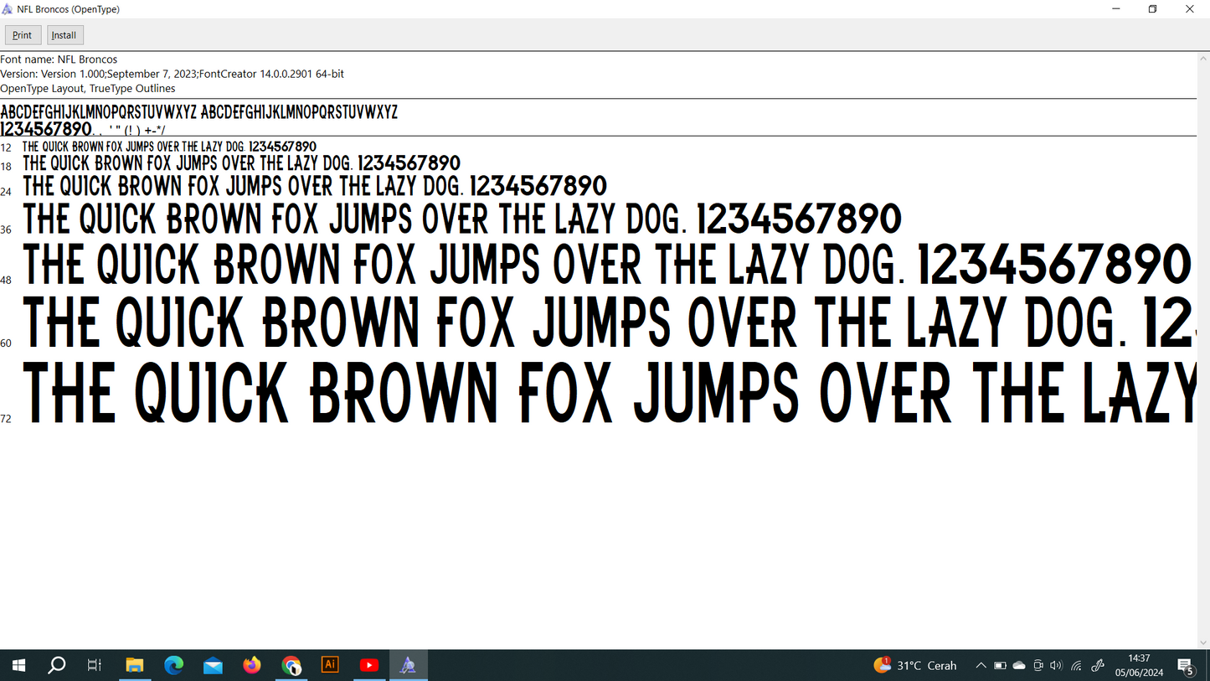Launch File Explorer from the taskbar
Image resolution: width=1210 pixels, height=681 pixels.
click(x=135, y=665)
